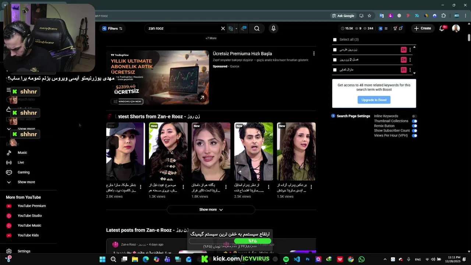This screenshot has height=265, width=471.
Task: Open the account profile avatar
Action: [456, 28]
